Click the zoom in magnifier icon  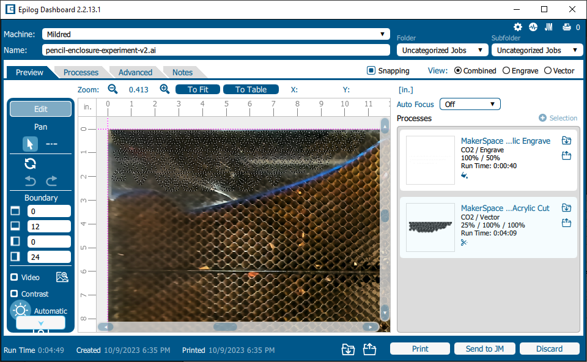tap(164, 89)
